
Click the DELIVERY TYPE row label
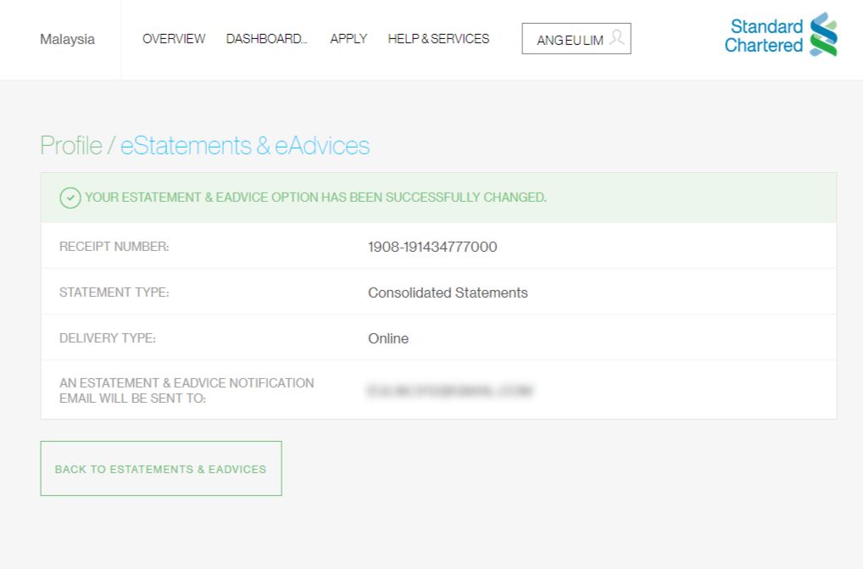pos(108,337)
